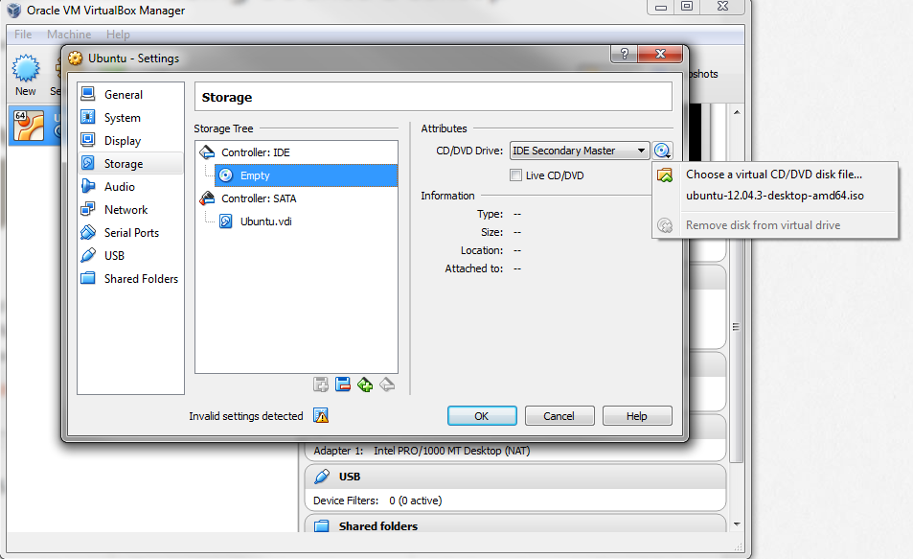Open the General settings category
The image size is (913, 559).
130,94
